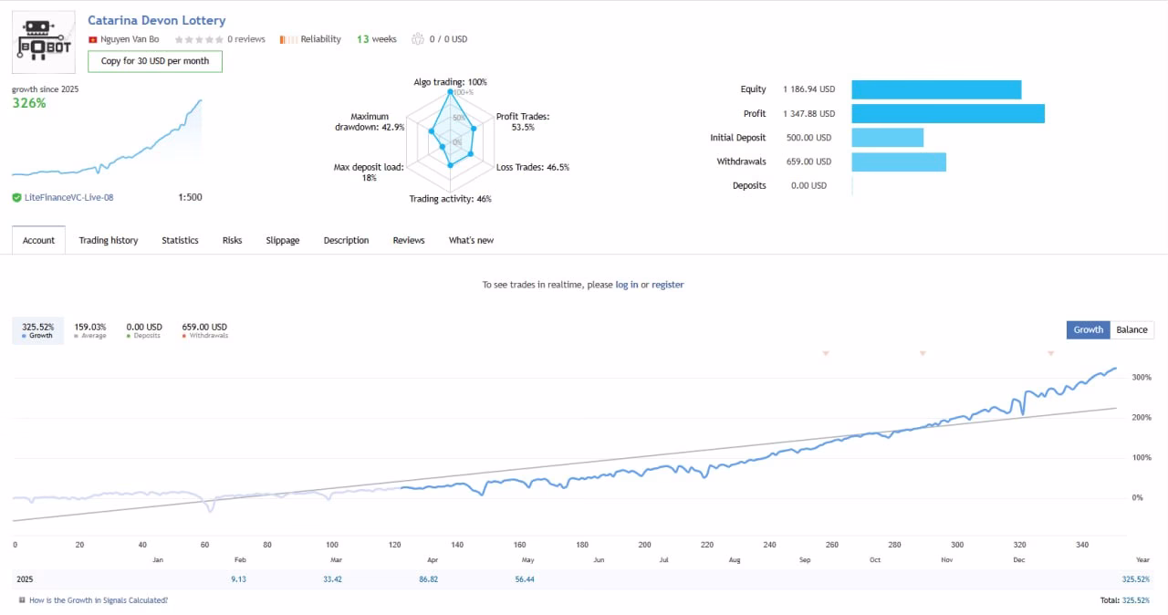This screenshot has height=615, width=1168.
Task: Click the last pink withdrawal marker near December
Action: 1050,353
